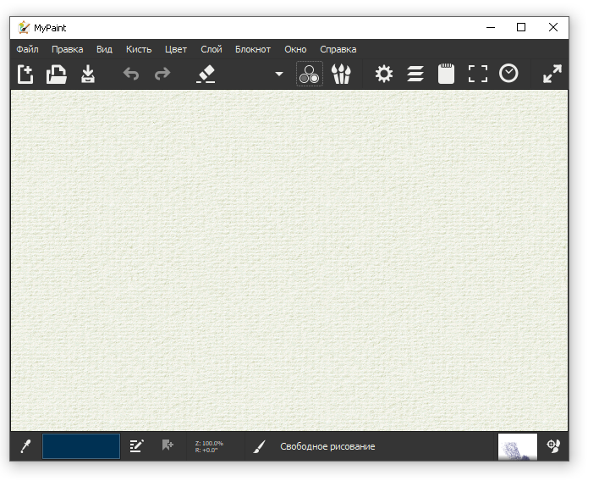The height and width of the screenshot is (492, 599).
Task: Pick color with eyedropper tool
Action: (25, 446)
